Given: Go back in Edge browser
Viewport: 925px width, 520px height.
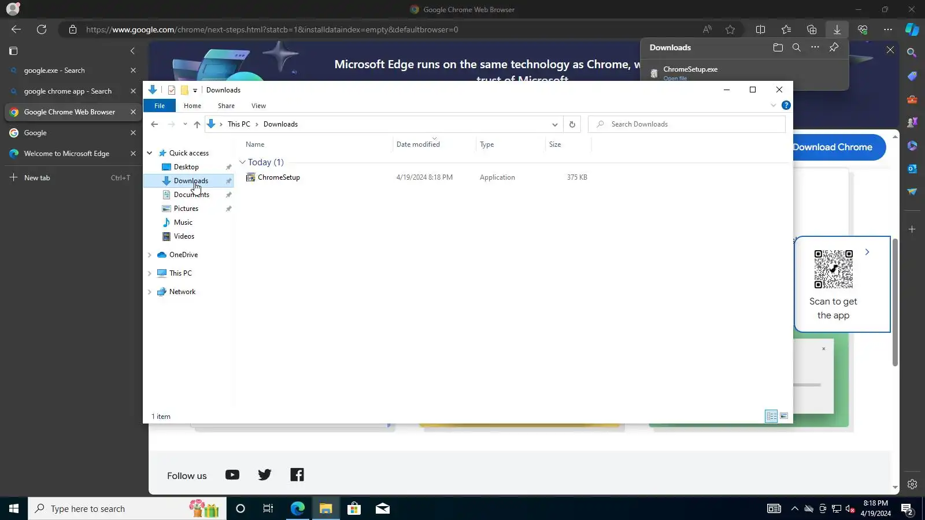Looking at the screenshot, I should tap(16, 29).
